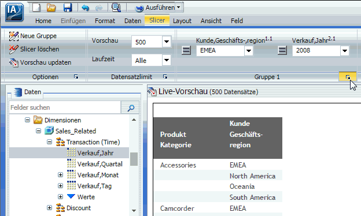This screenshot has width=361, height=216.
Task: Click the Live-Vorschau panel icon
Action: coord(152,92)
